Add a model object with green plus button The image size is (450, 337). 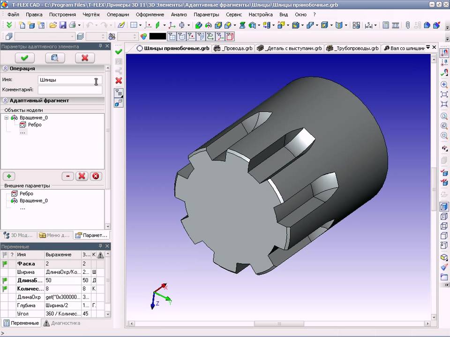point(9,176)
